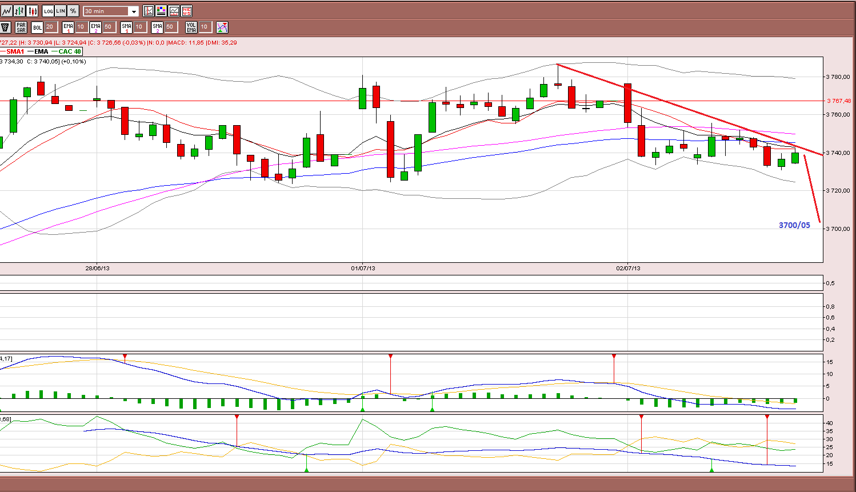Screen dimensions: 856x492
Task: Enable the LIN scale button
Action: pyautogui.click(x=61, y=11)
